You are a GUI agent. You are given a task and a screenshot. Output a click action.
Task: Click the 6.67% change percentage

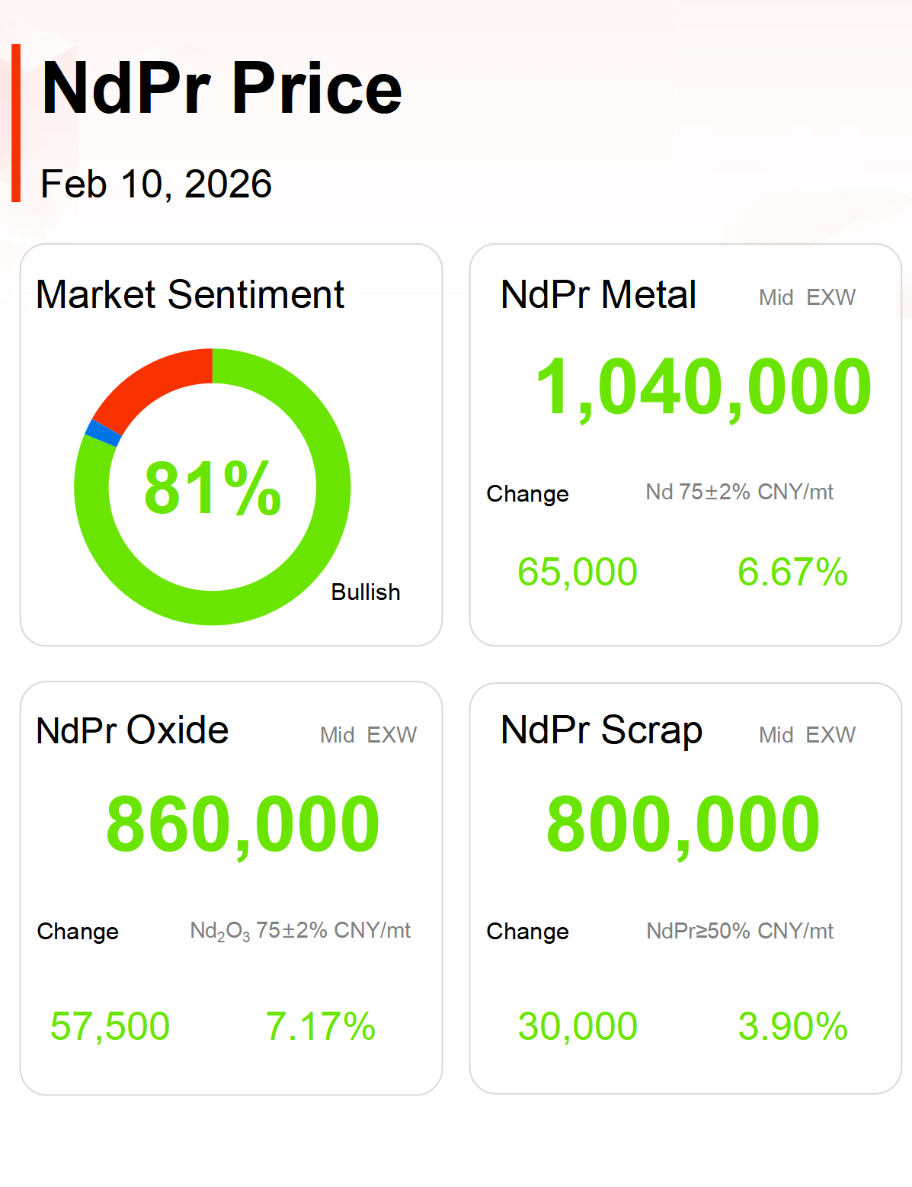tap(792, 572)
